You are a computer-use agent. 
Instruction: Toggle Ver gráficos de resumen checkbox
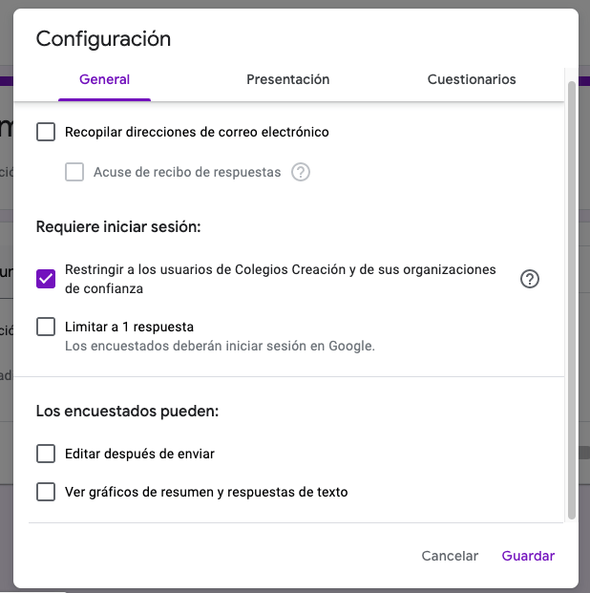pyautogui.click(x=46, y=493)
